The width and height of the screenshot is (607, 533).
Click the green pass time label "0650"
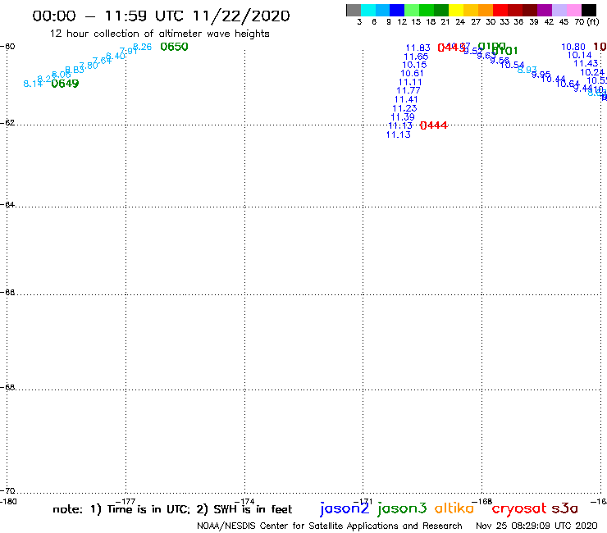coord(174,47)
